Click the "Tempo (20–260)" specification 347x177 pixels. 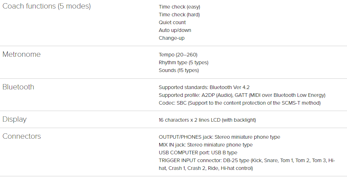pyautogui.click(x=178, y=55)
